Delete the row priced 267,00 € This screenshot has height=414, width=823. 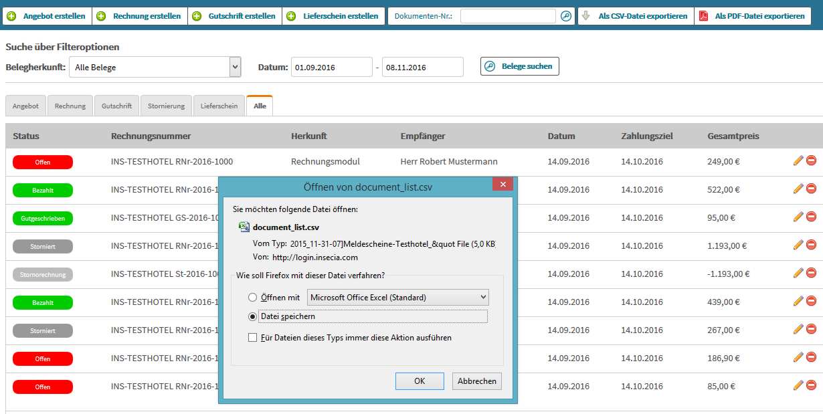[811, 329]
